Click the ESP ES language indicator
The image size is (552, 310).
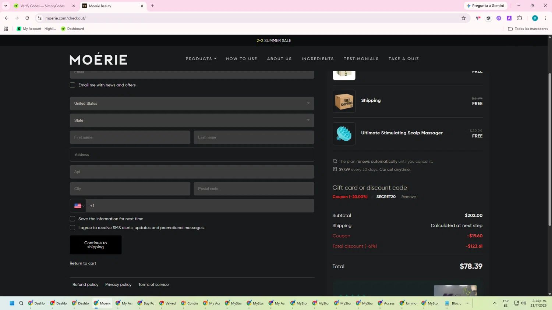(x=506, y=303)
